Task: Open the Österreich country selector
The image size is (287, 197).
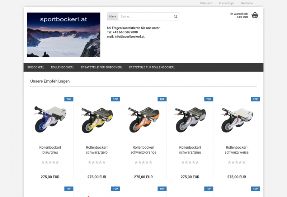Action: [x=206, y=3]
